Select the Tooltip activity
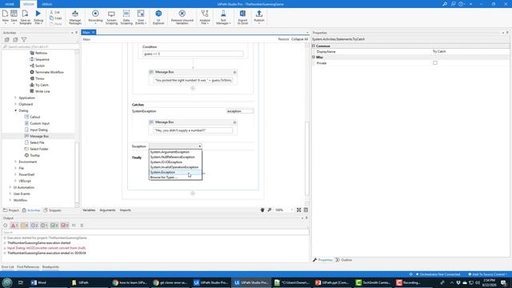512x288 pixels. (x=34, y=155)
